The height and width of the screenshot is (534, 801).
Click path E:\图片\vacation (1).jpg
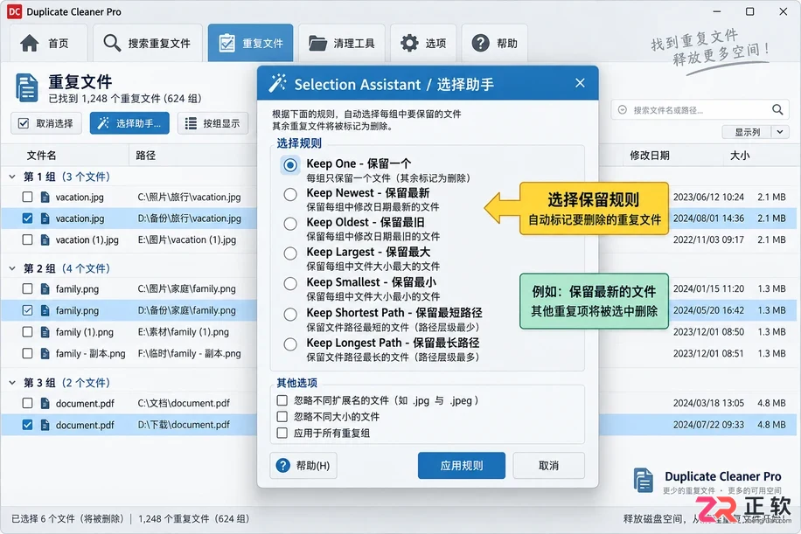coord(187,240)
